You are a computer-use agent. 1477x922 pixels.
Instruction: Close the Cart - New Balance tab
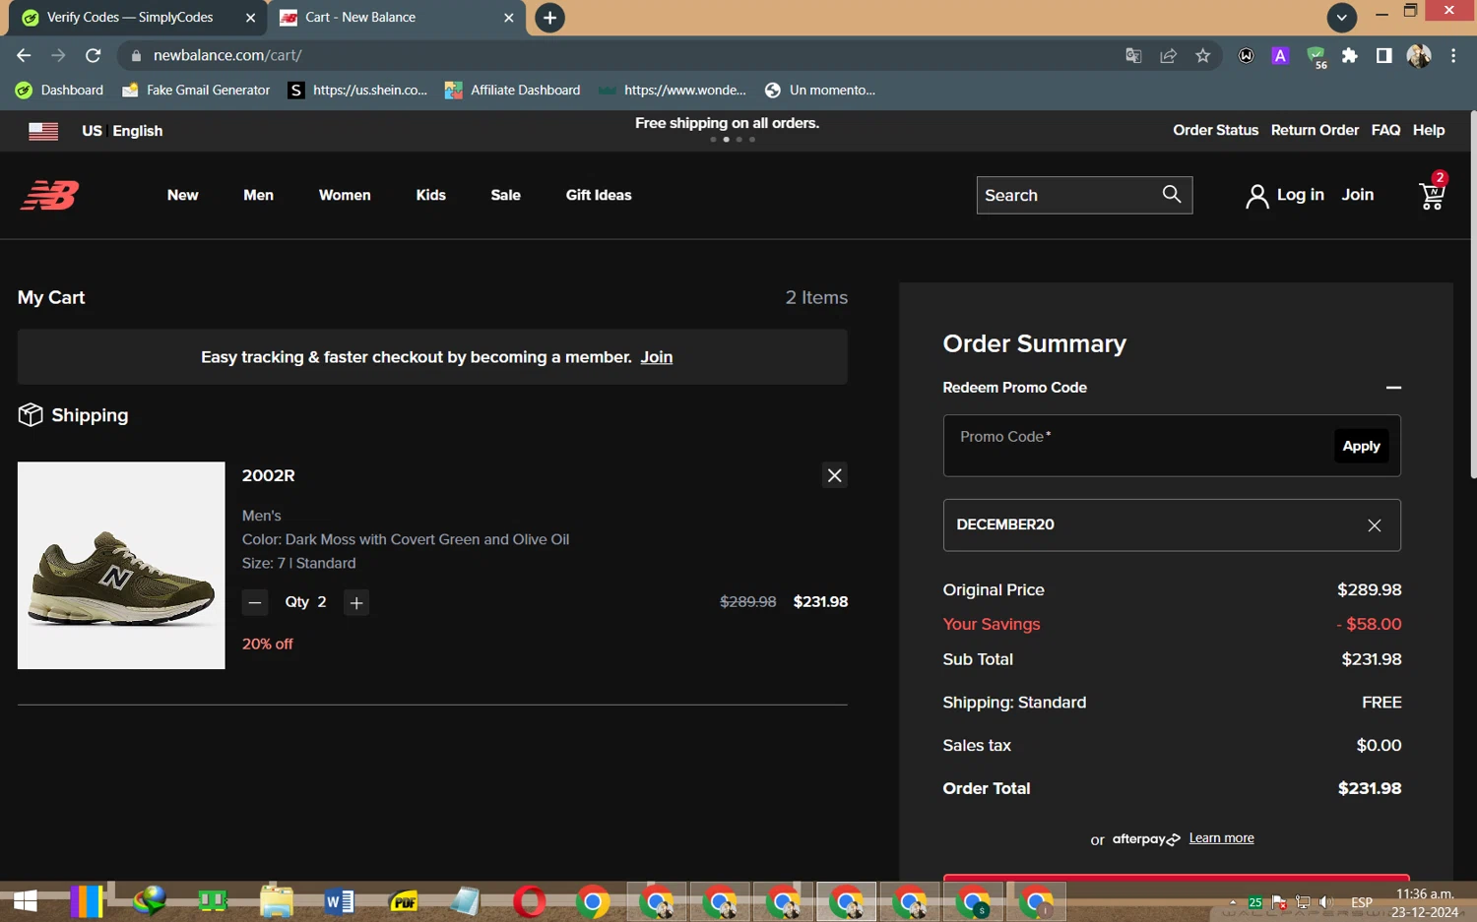point(509,18)
